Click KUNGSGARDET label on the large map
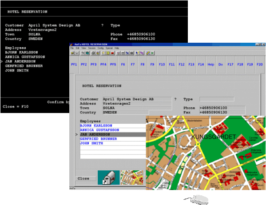266x206 pixels. coord(214,137)
